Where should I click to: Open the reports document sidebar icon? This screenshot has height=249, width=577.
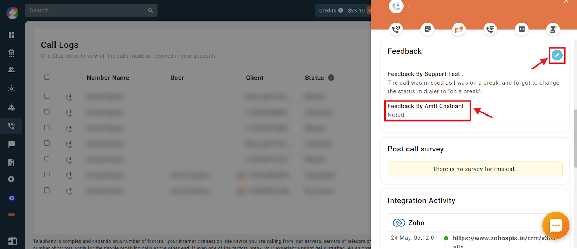12,163
